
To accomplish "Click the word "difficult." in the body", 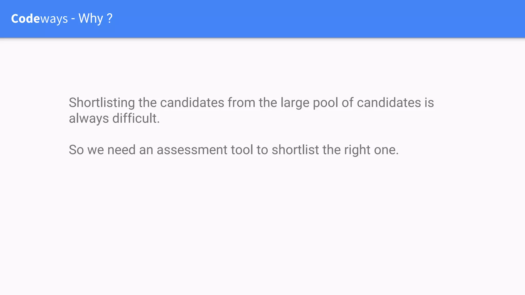I will pos(136,119).
